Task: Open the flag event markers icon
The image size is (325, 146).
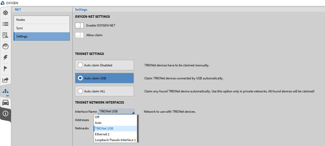Action: (5, 69)
